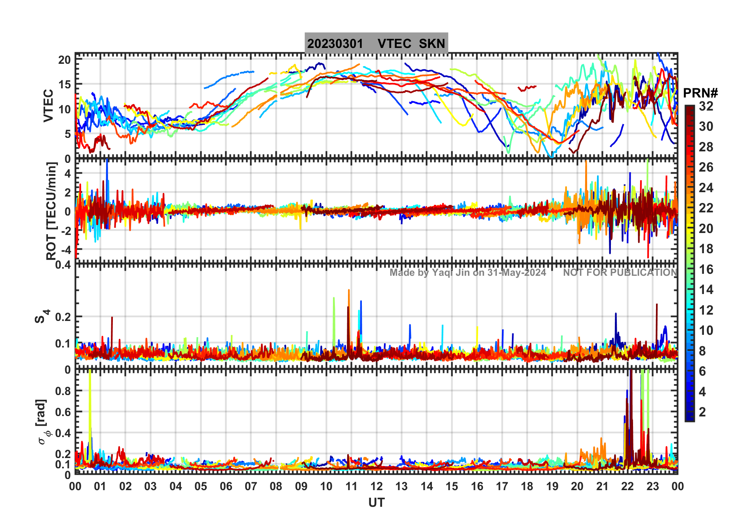Click S4 axis tick label 0.2
Screen dimensions: 753x527
pos(63,317)
